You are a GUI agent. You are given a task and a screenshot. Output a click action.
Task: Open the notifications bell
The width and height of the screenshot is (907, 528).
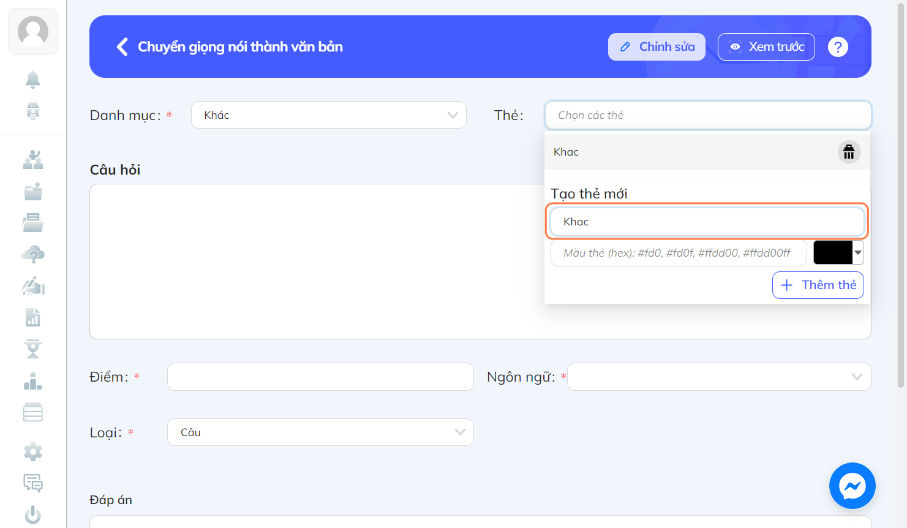tap(33, 79)
